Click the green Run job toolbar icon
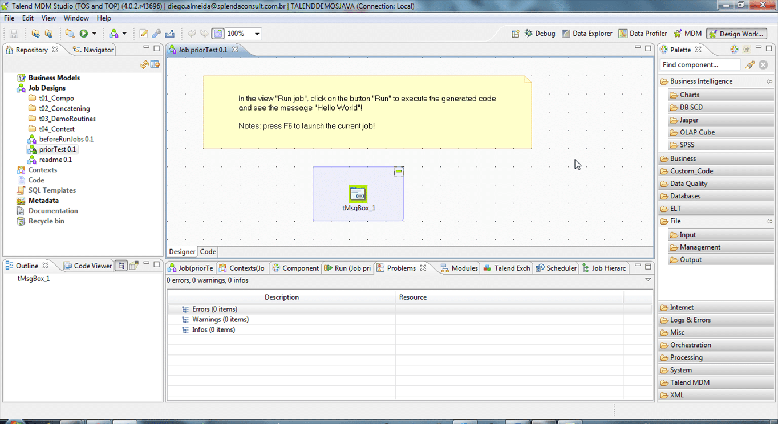Viewport: 778px width, 424px height. pyautogui.click(x=84, y=34)
